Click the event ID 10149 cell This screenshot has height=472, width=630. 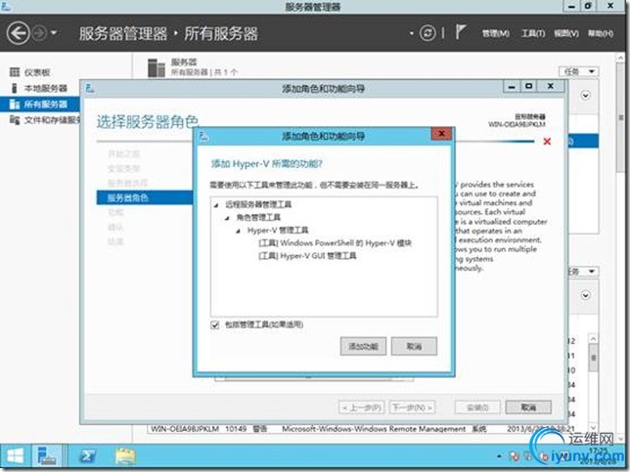click(236, 429)
